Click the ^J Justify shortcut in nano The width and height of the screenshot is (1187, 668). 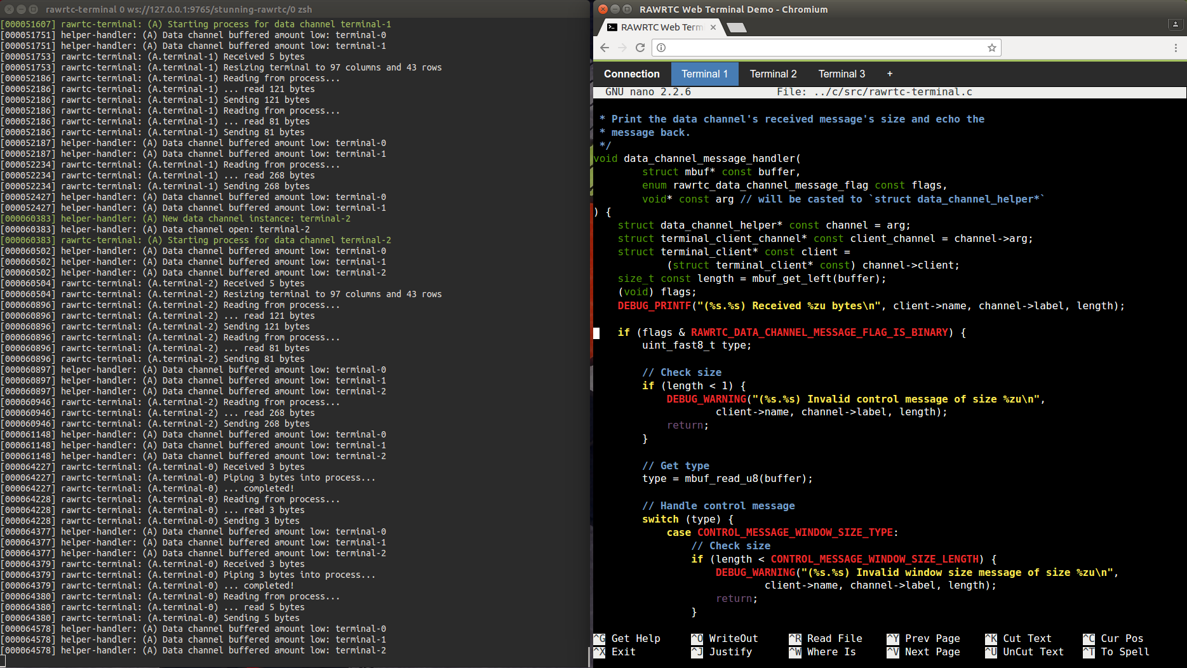(722, 651)
